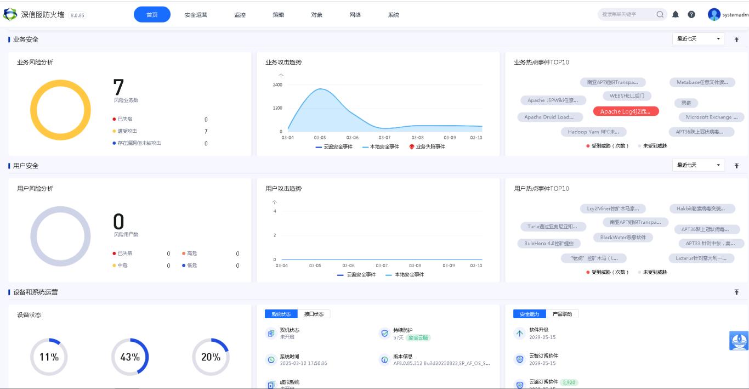Toggle 未受到威胁 legend in 业务热点事件TOP10
Screen dimensions: 749x389
pos(652,146)
